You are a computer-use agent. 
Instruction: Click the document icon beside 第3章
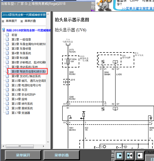pyautogui.click(x=7, y=48)
